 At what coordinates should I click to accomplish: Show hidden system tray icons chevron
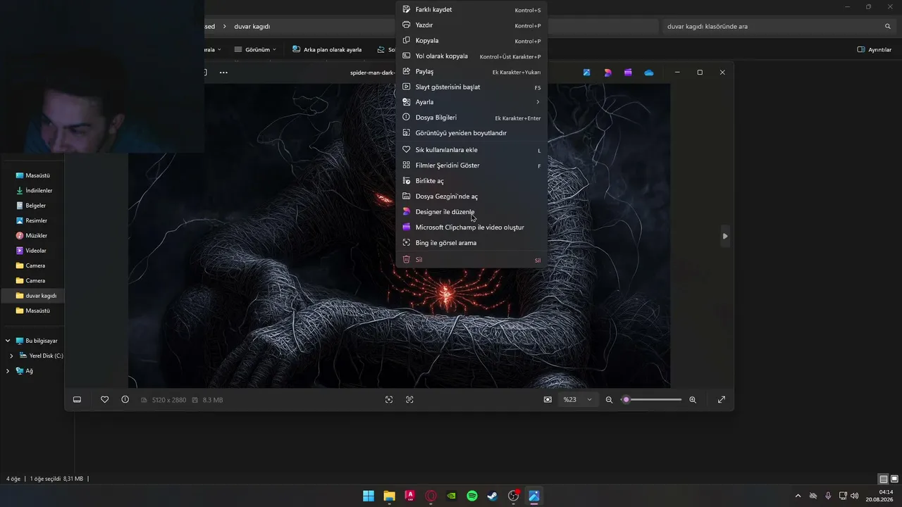pos(798,496)
